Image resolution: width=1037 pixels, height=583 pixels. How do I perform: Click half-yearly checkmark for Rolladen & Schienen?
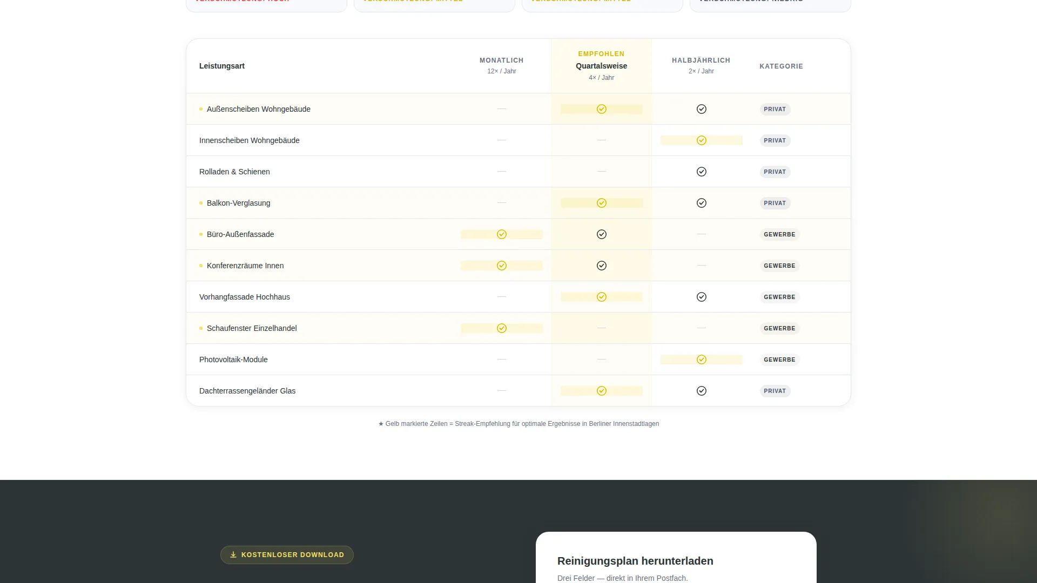coord(701,172)
